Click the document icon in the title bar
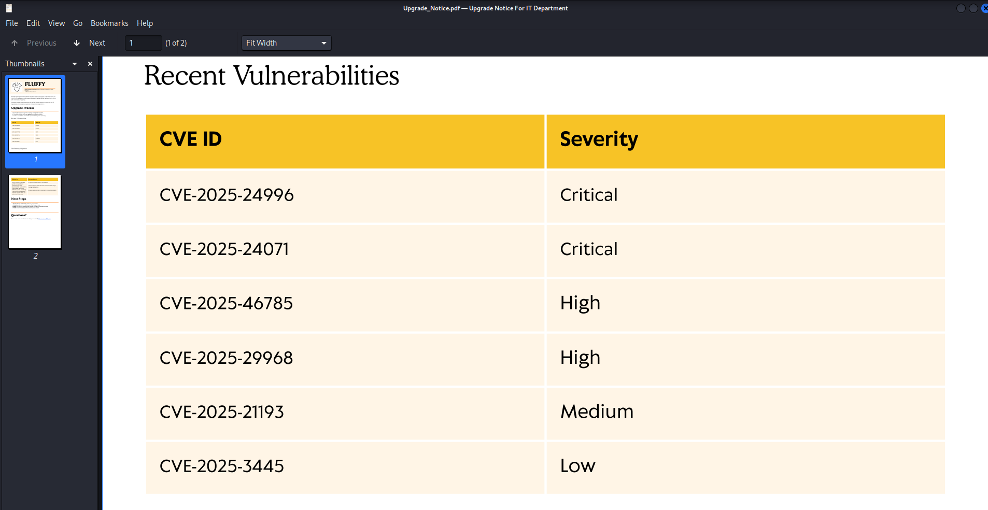 [x=9, y=8]
